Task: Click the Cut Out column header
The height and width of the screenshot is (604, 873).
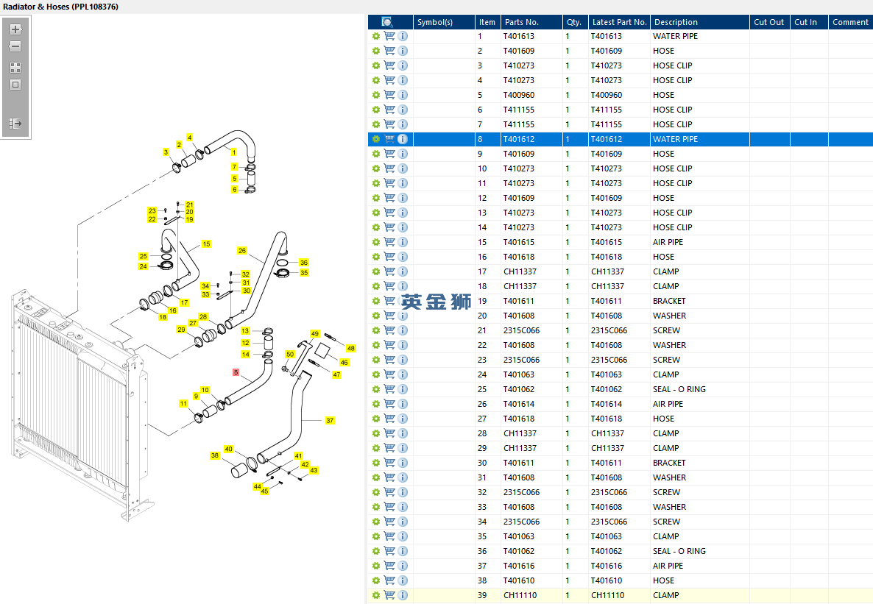Action: click(x=769, y=22)
